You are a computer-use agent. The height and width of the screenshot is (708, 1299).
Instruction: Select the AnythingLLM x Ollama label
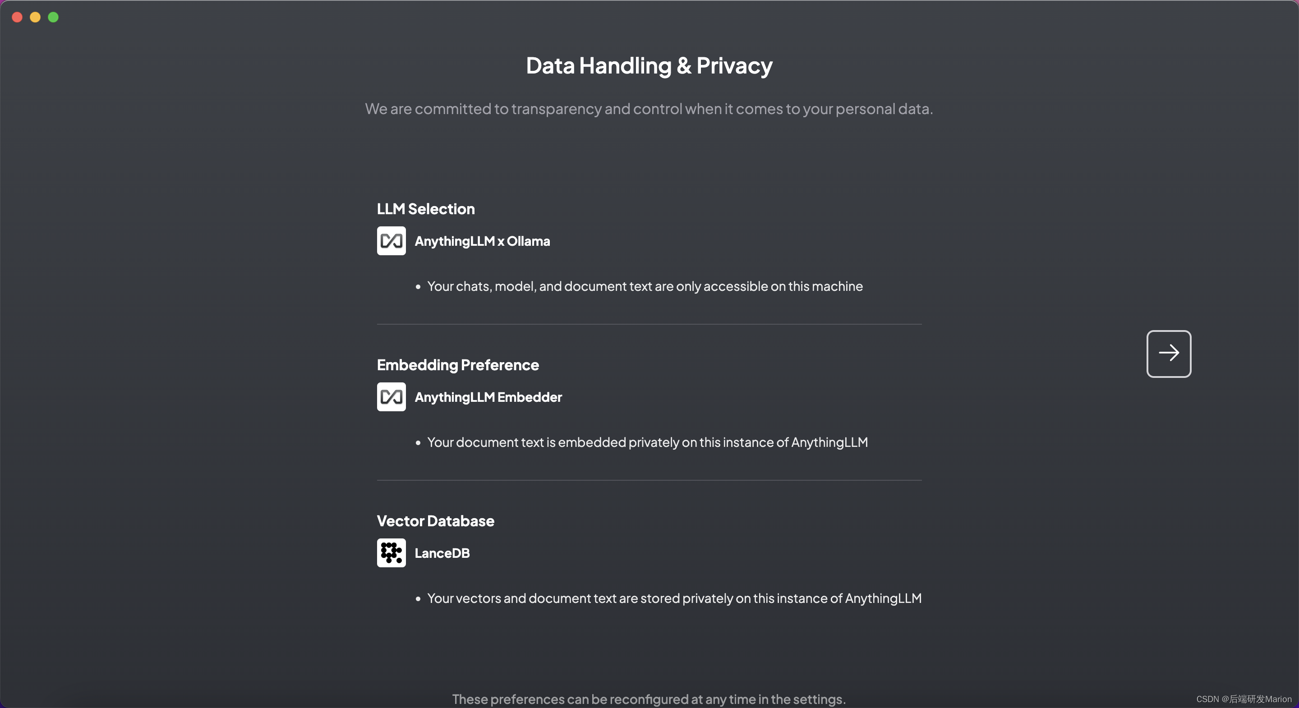pyautogui.click(x=482, y=241)
